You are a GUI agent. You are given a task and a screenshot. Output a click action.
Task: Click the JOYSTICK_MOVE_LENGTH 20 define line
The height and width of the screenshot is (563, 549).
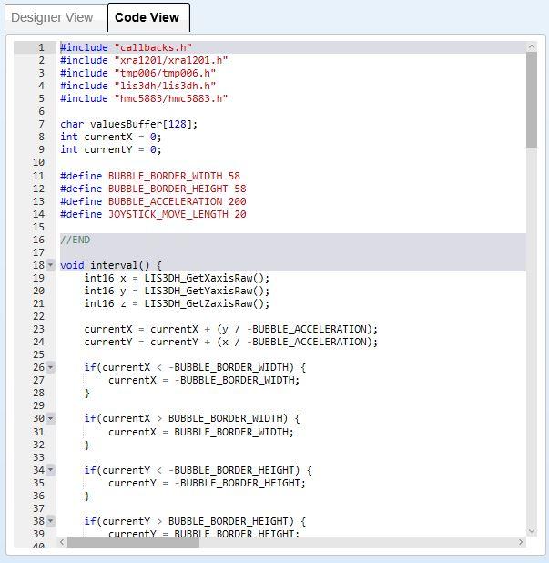click(x=153, y=214)
